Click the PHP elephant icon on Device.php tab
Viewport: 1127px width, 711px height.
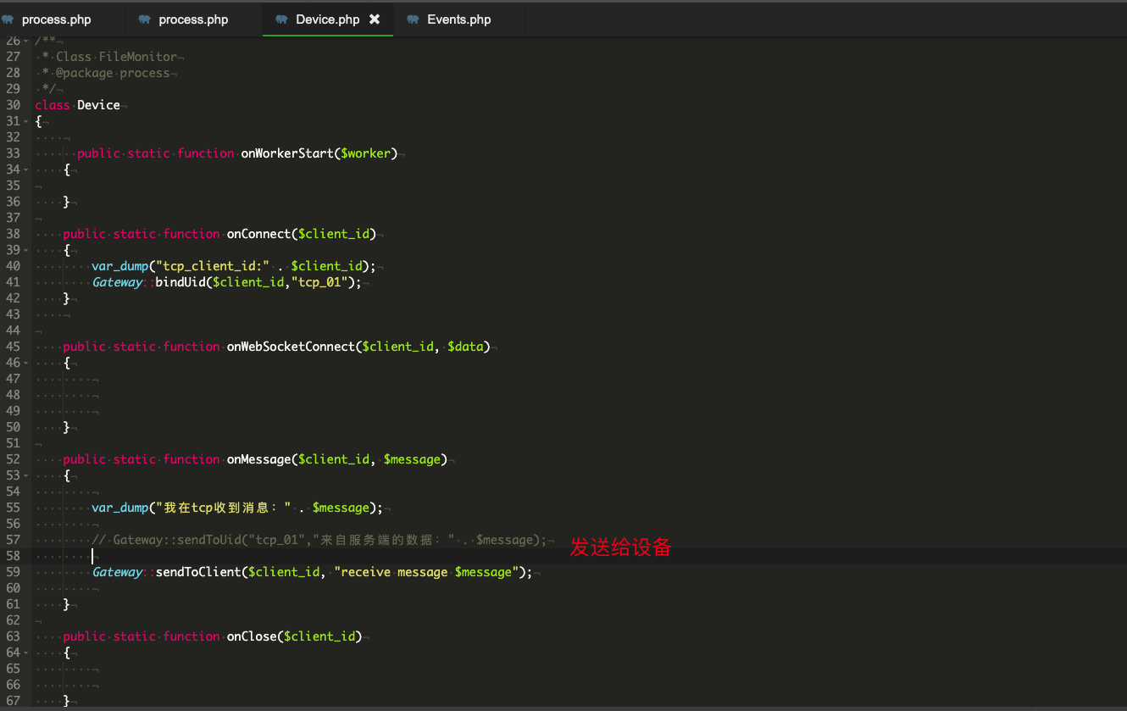[x=282, y=19]
